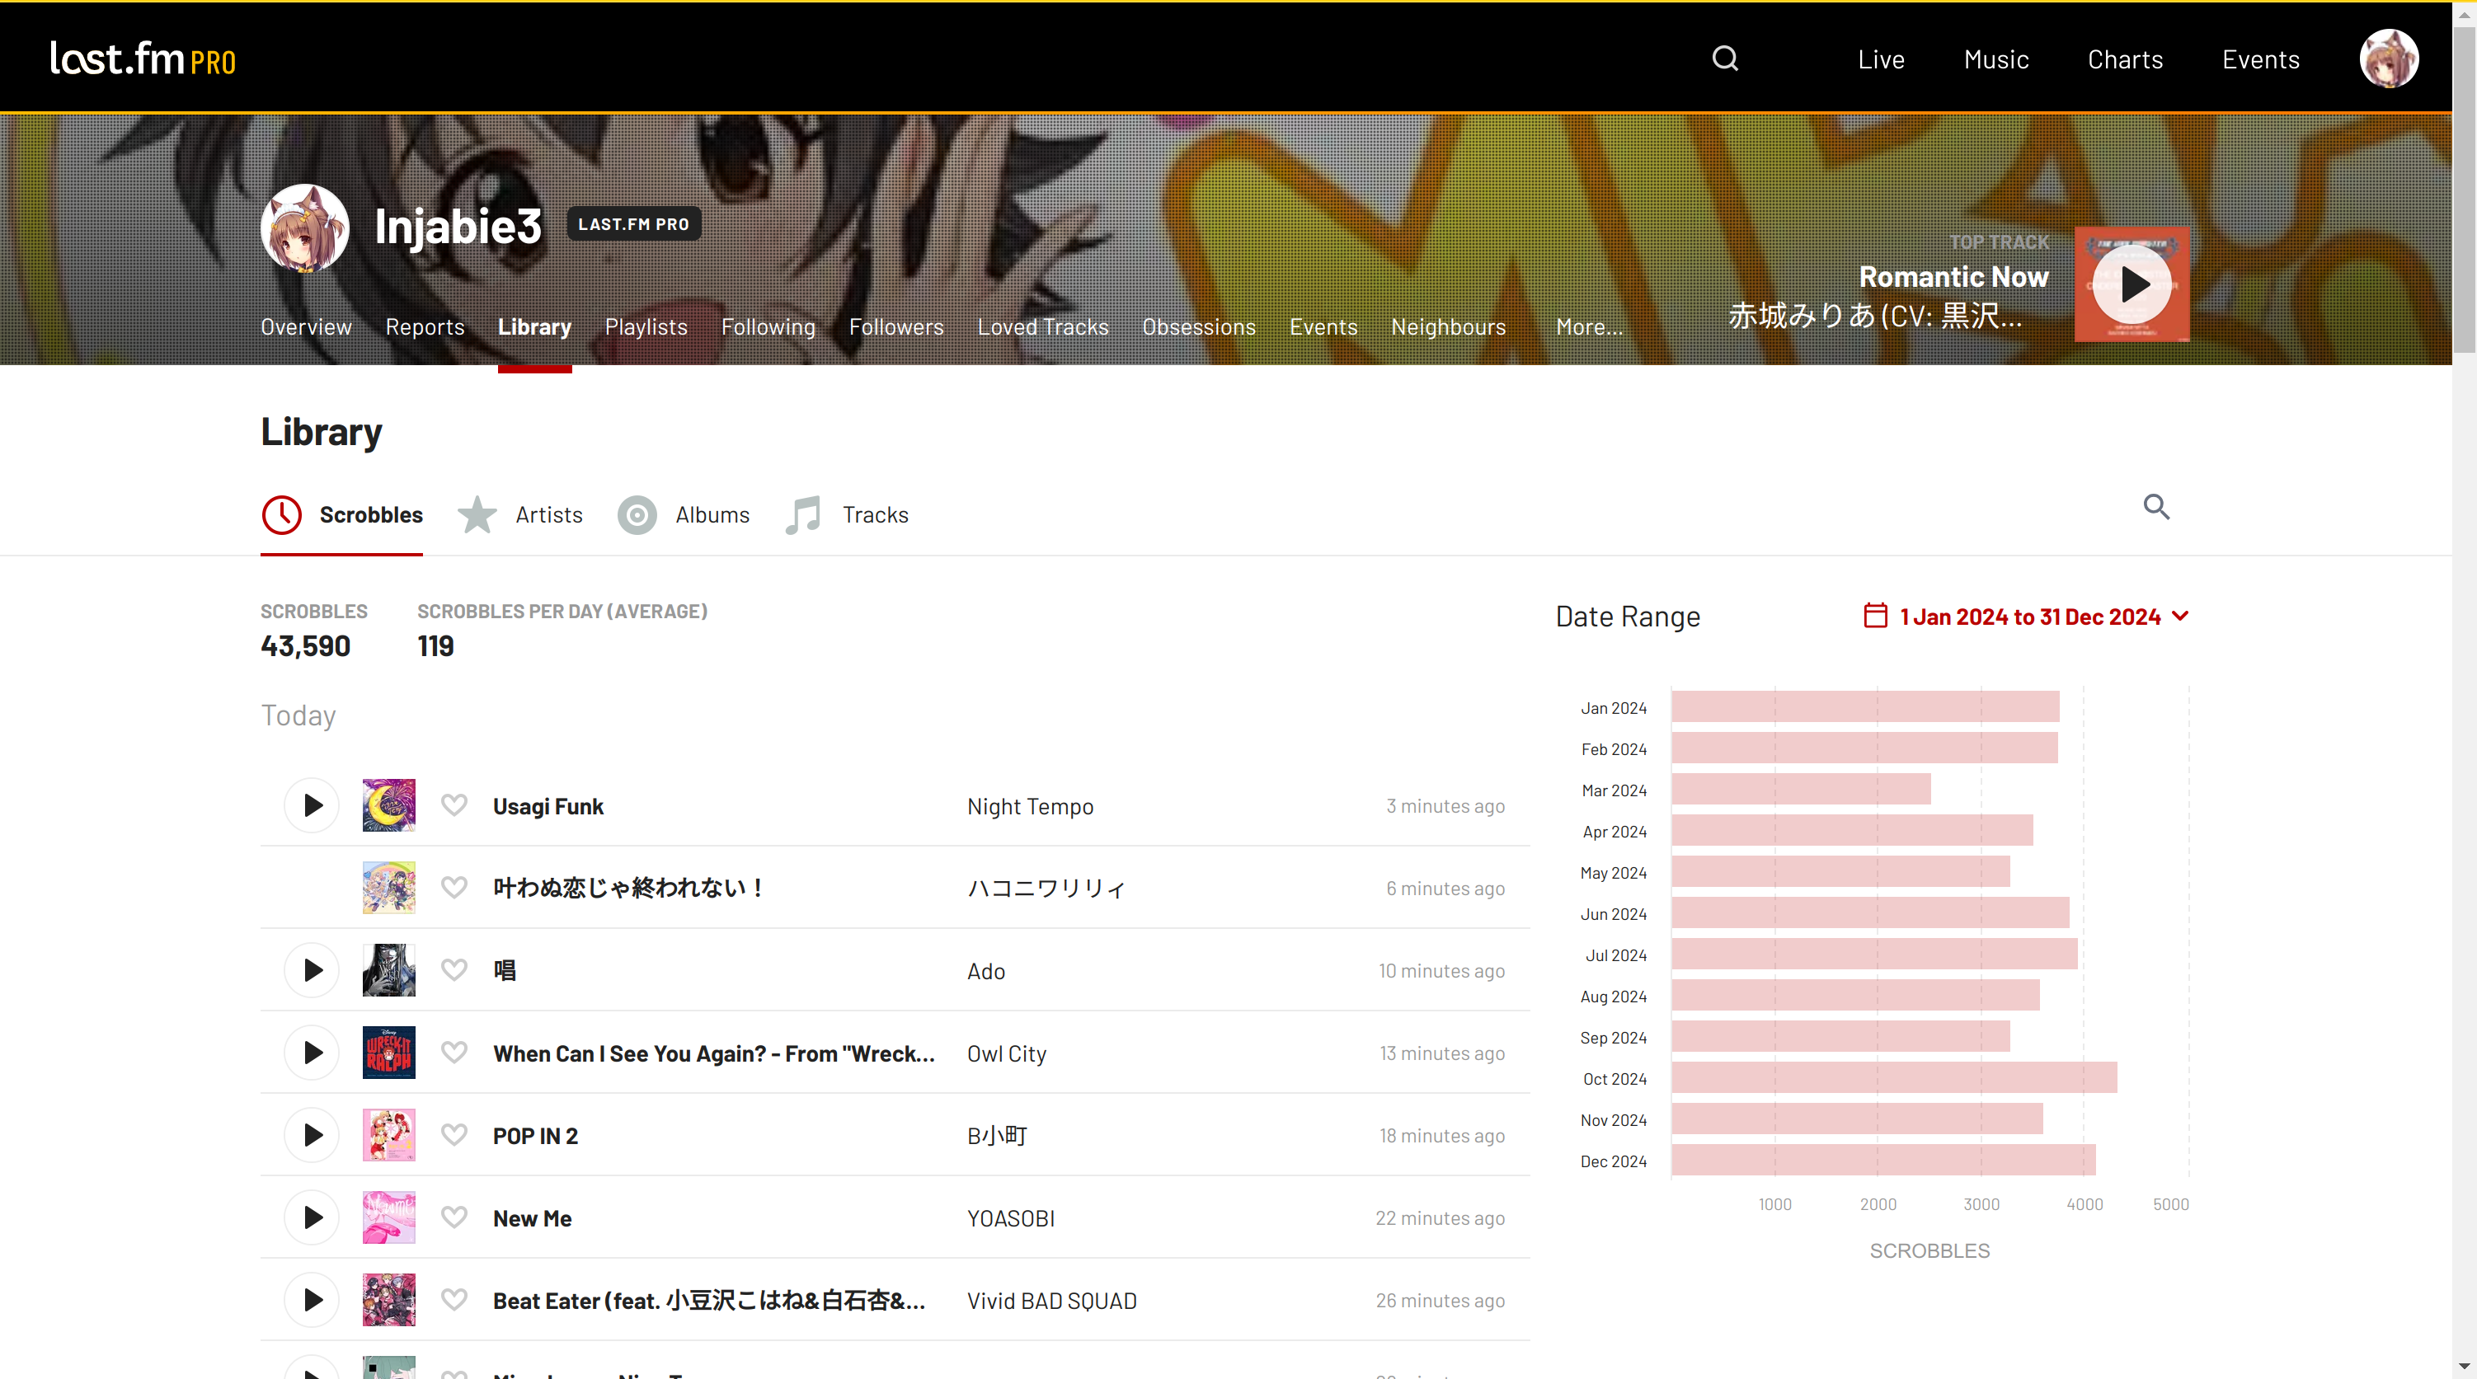
Task: Play the top track Romantic Now
Action: tap(2132, 284)
